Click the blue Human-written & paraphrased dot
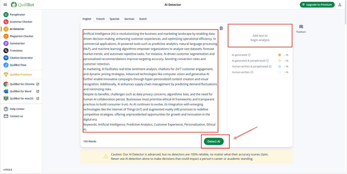Screen dimensions: 347x174 point(279,66)
